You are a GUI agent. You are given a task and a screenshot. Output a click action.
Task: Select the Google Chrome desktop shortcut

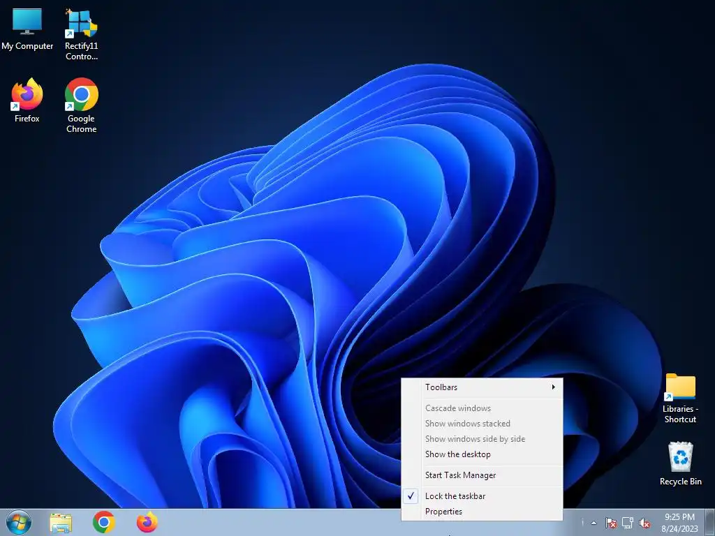(81, 105)
